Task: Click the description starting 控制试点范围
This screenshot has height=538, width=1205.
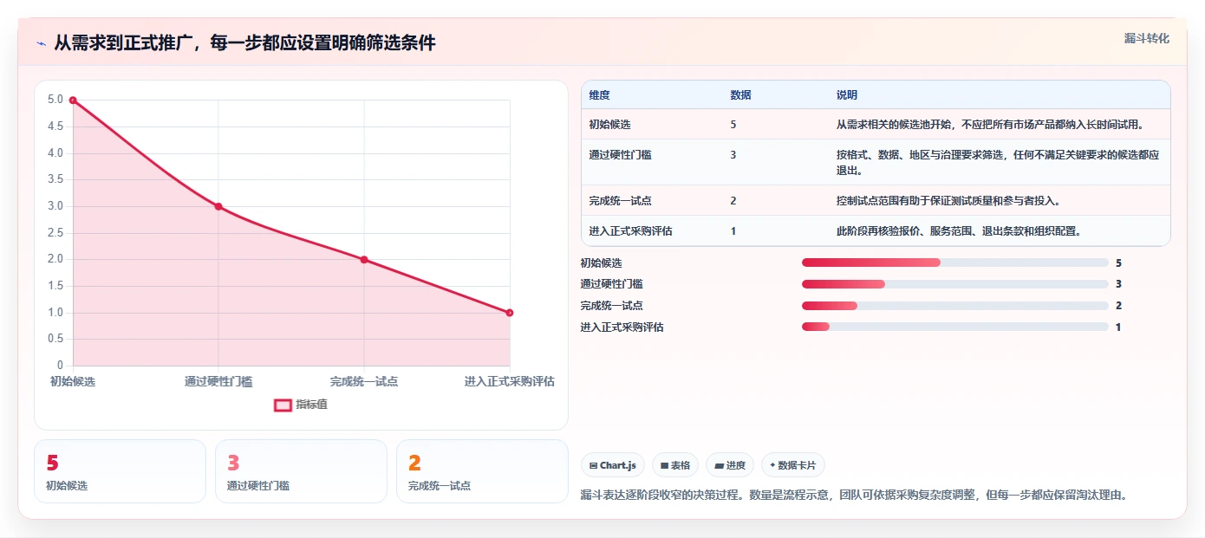Action: point(948,201)
